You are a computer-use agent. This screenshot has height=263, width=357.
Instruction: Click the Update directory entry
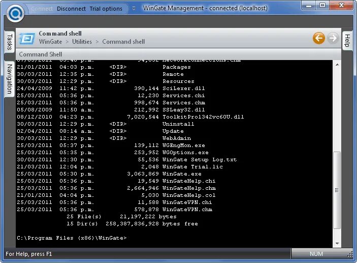click(x=173, y=131)
